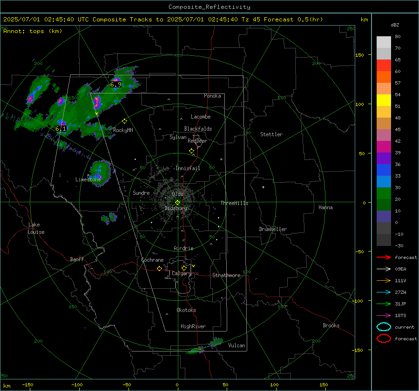Click the dBZ legend heading
This screenshot has height=391, width=419.
pos(395,25)
